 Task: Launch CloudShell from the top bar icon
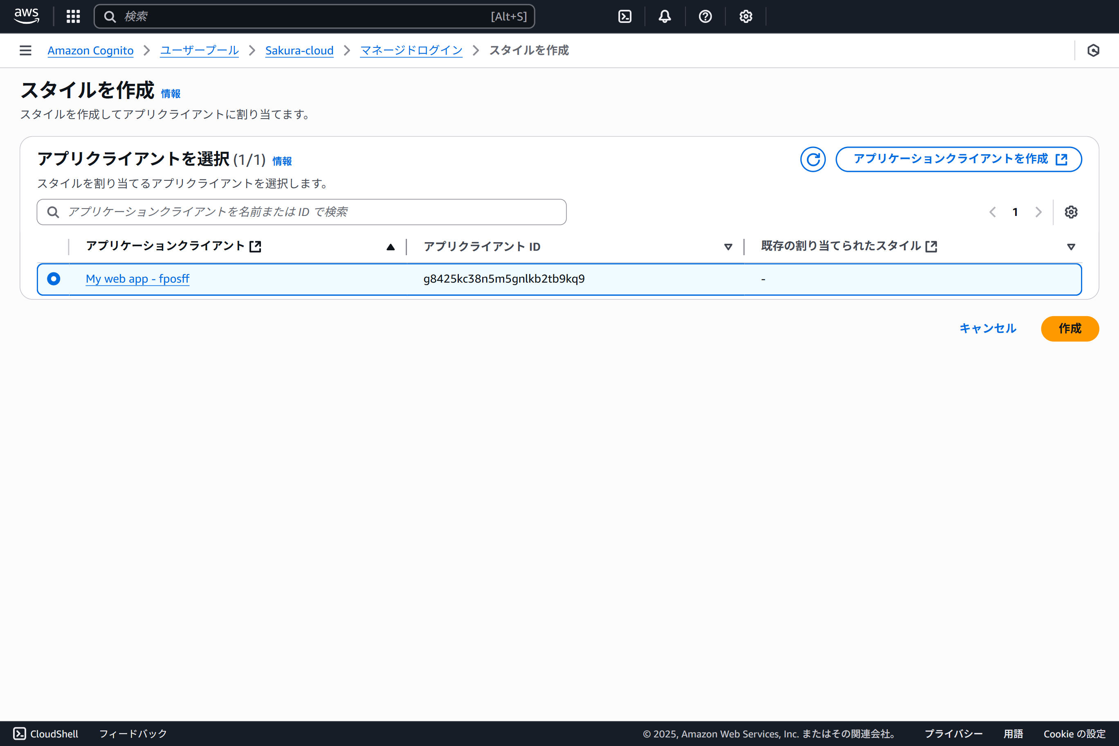click(x=625, y=17)
